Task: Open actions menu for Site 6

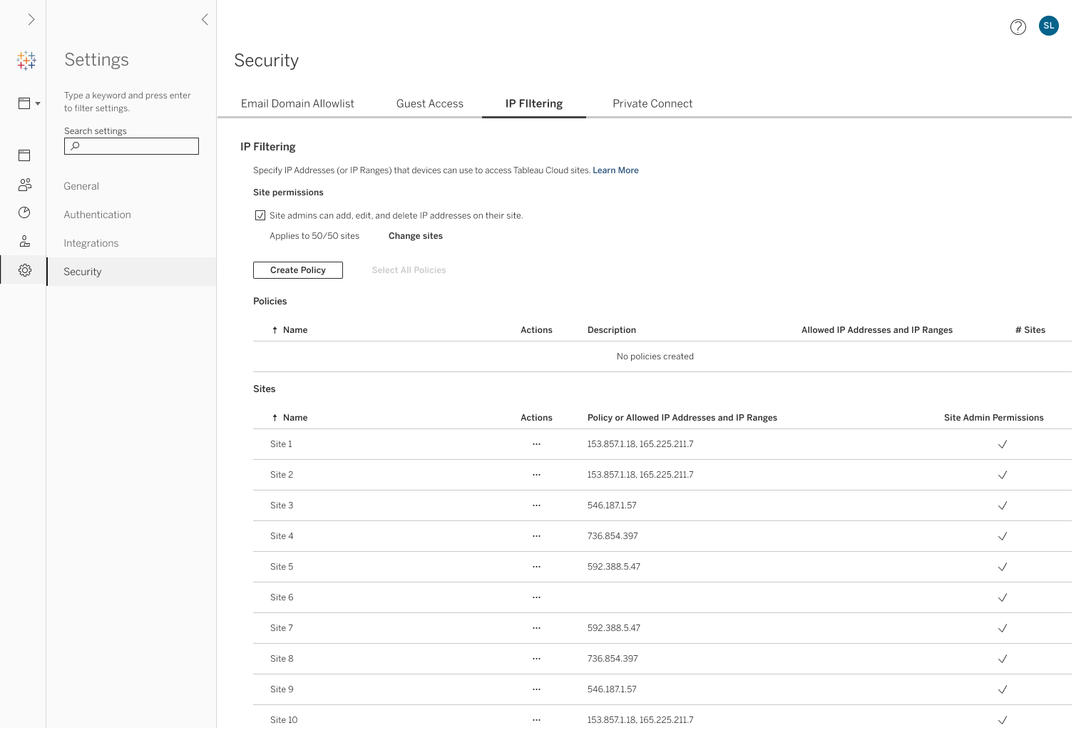Action: point(536,597)
